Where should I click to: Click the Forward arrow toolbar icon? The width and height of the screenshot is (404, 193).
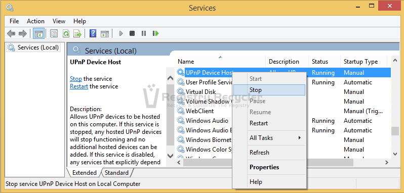(x=23, y=33)
